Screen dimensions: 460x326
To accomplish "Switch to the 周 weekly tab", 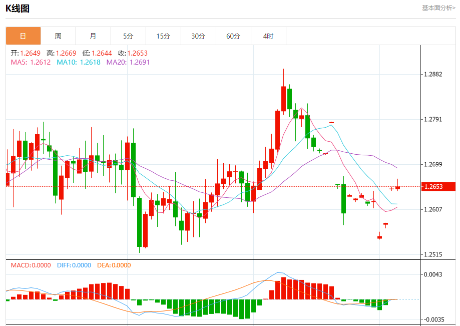I will (x=58, y=36).
